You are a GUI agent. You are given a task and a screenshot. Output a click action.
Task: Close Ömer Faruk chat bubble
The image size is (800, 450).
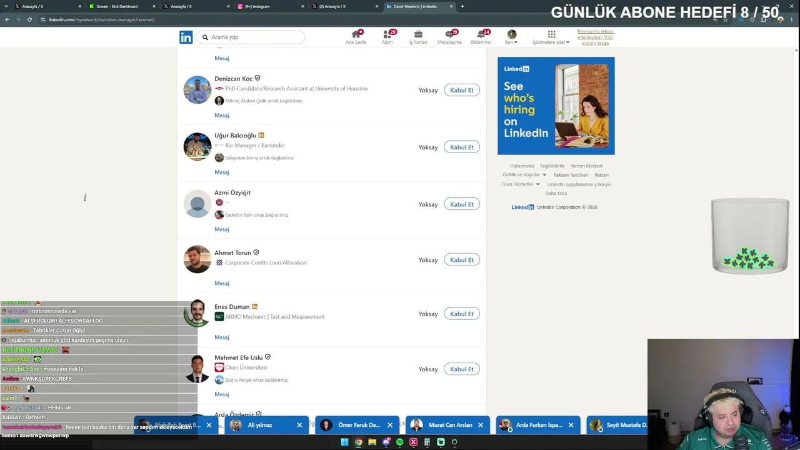coord(390,425)
